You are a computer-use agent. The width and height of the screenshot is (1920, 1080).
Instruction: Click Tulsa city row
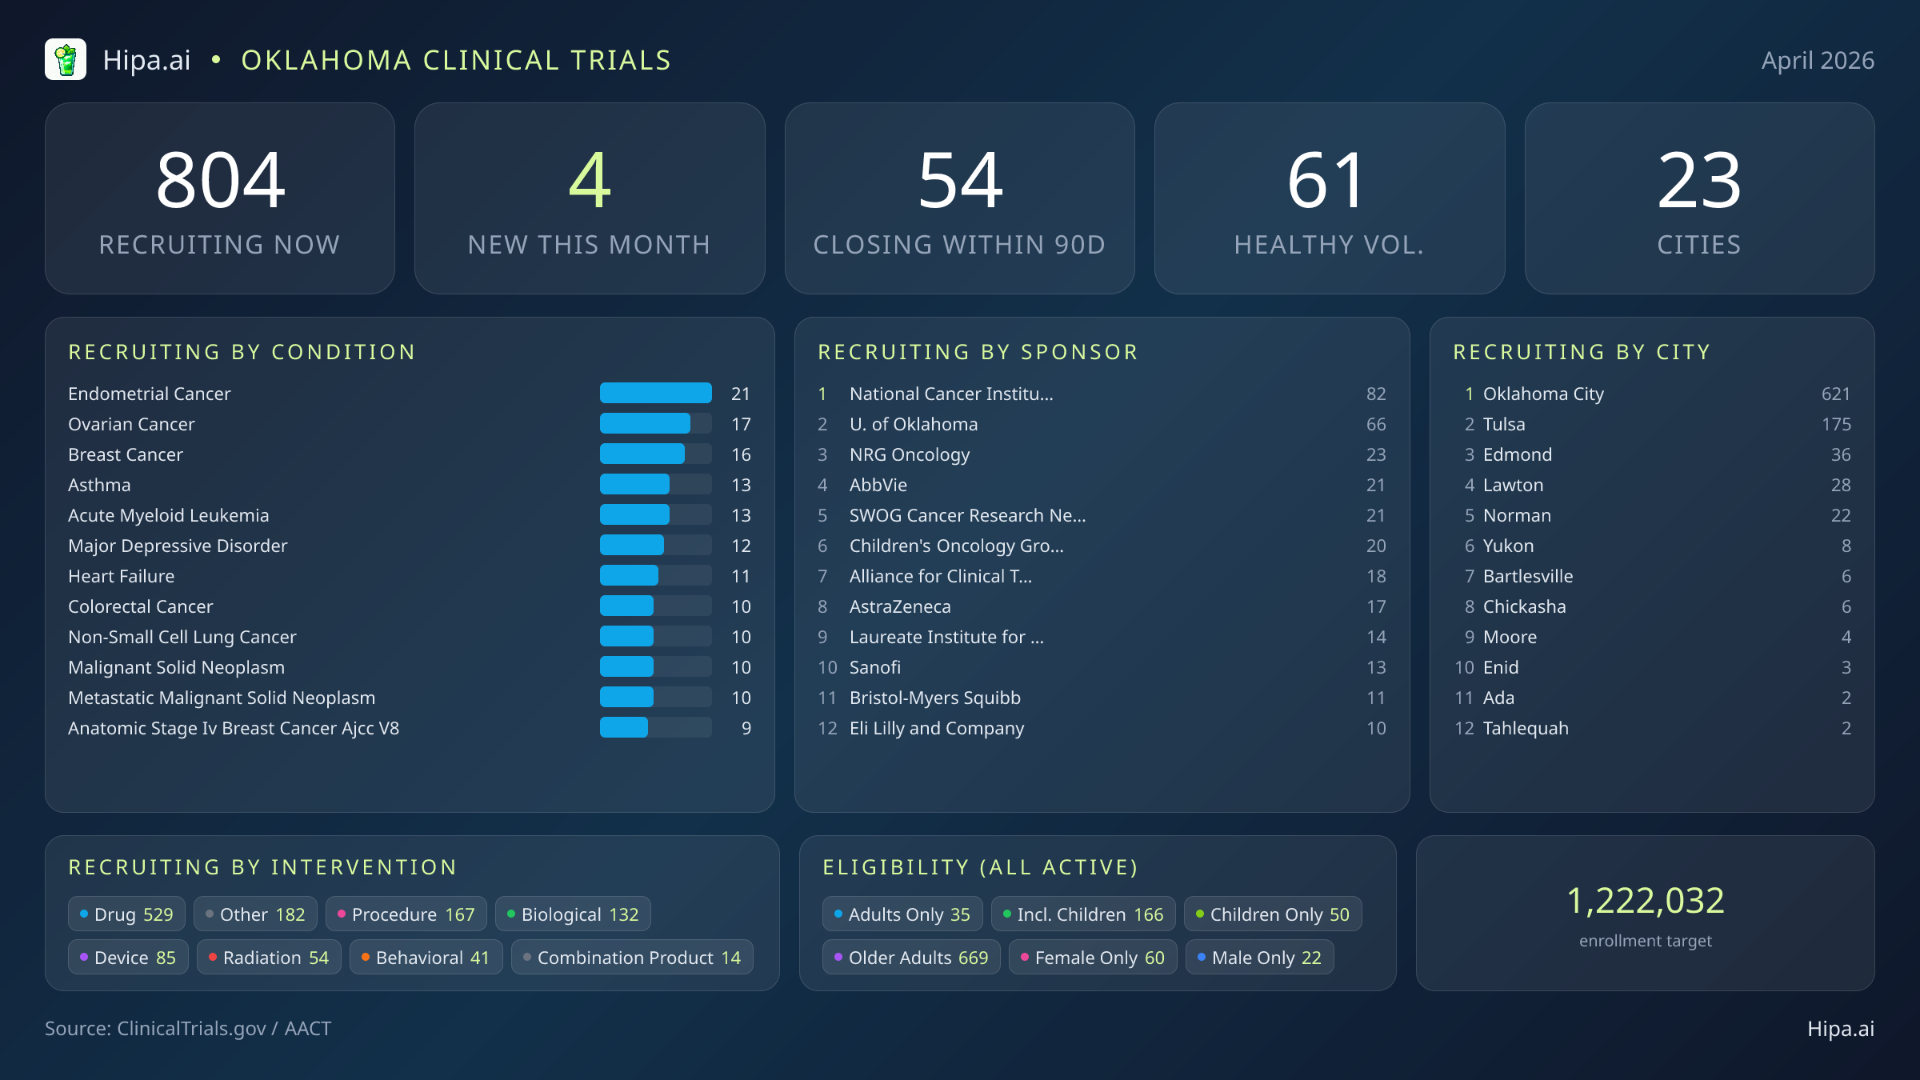point(1652,424)
